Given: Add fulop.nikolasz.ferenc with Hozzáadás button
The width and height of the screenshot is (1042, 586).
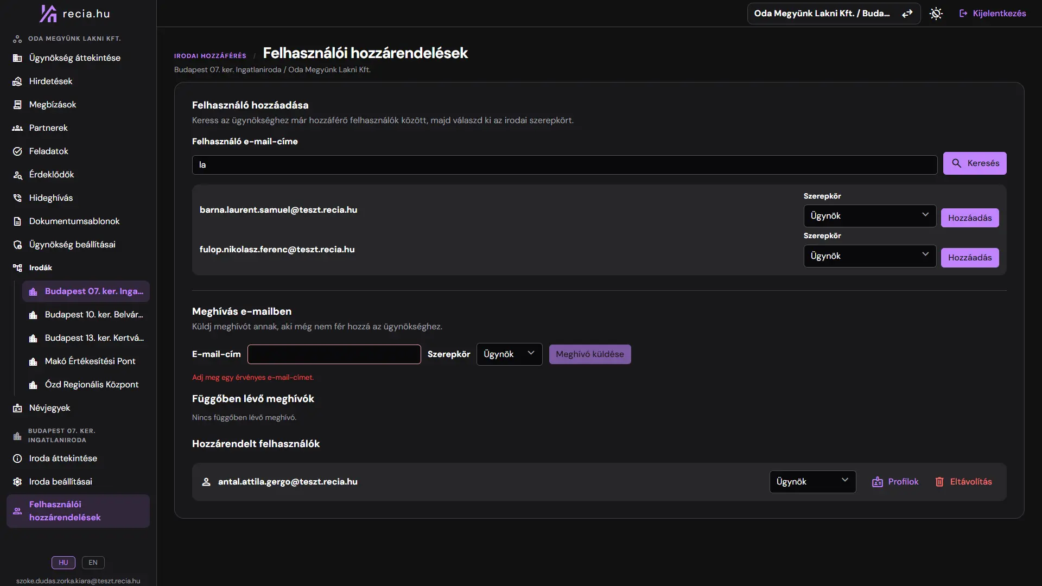Looking at the screenshot, I should coord(970,258).
